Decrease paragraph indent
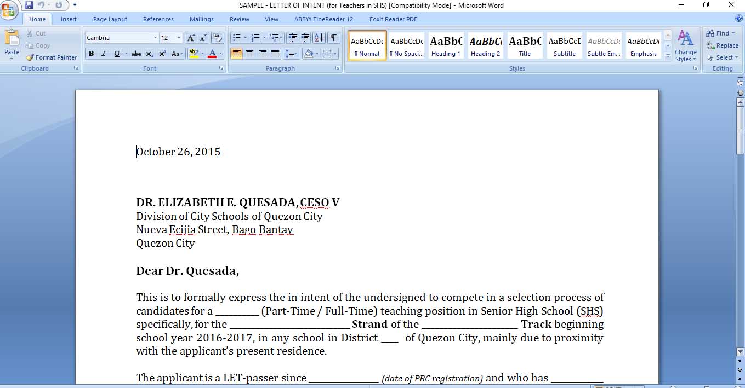This screenshot has width=745, height=388. 293,38
